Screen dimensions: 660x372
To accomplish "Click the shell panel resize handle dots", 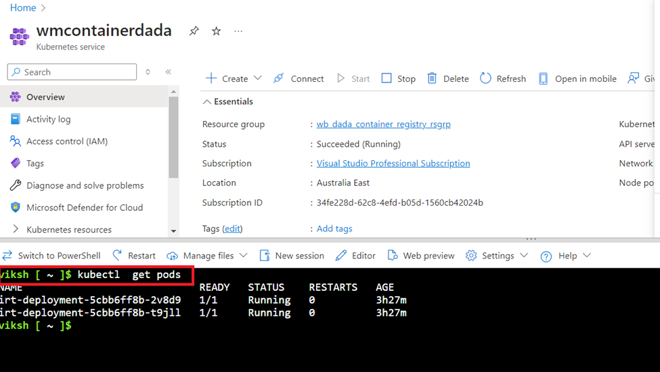I will [x=531, y=239].
